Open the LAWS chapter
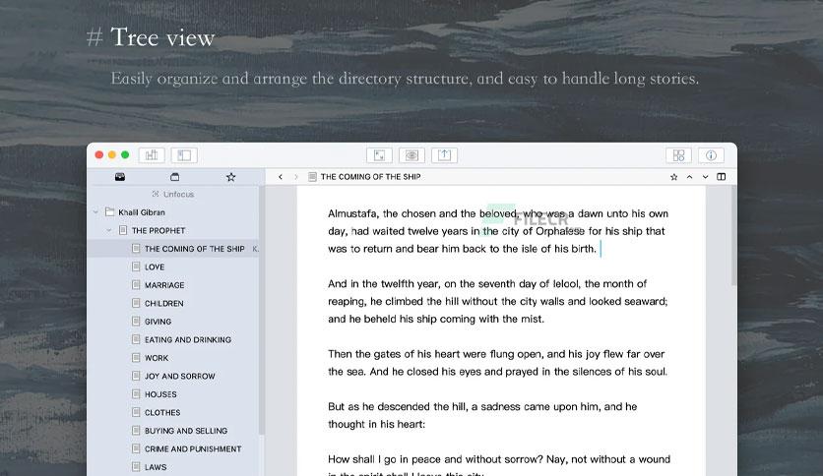This screenshot has height=476, width=823. click(x=173, y=466)
